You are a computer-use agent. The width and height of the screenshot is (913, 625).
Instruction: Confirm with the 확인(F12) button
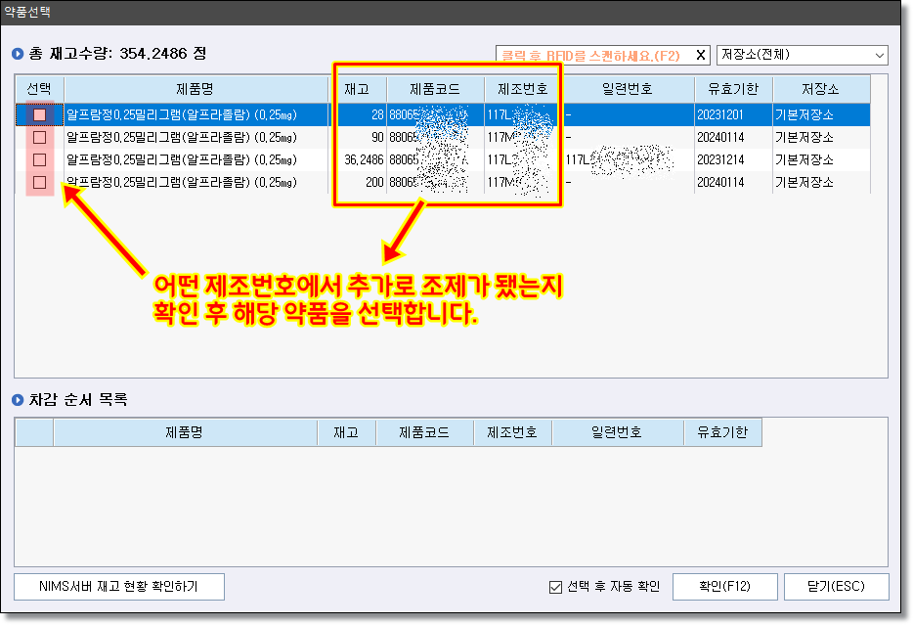coord(724,587)
